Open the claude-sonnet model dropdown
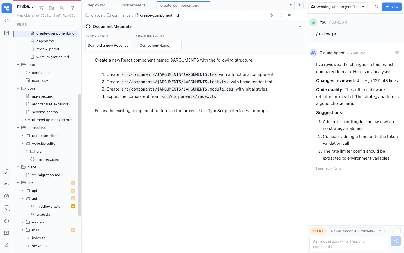Viewport: 404px width, 253px height. click(356, 231)
